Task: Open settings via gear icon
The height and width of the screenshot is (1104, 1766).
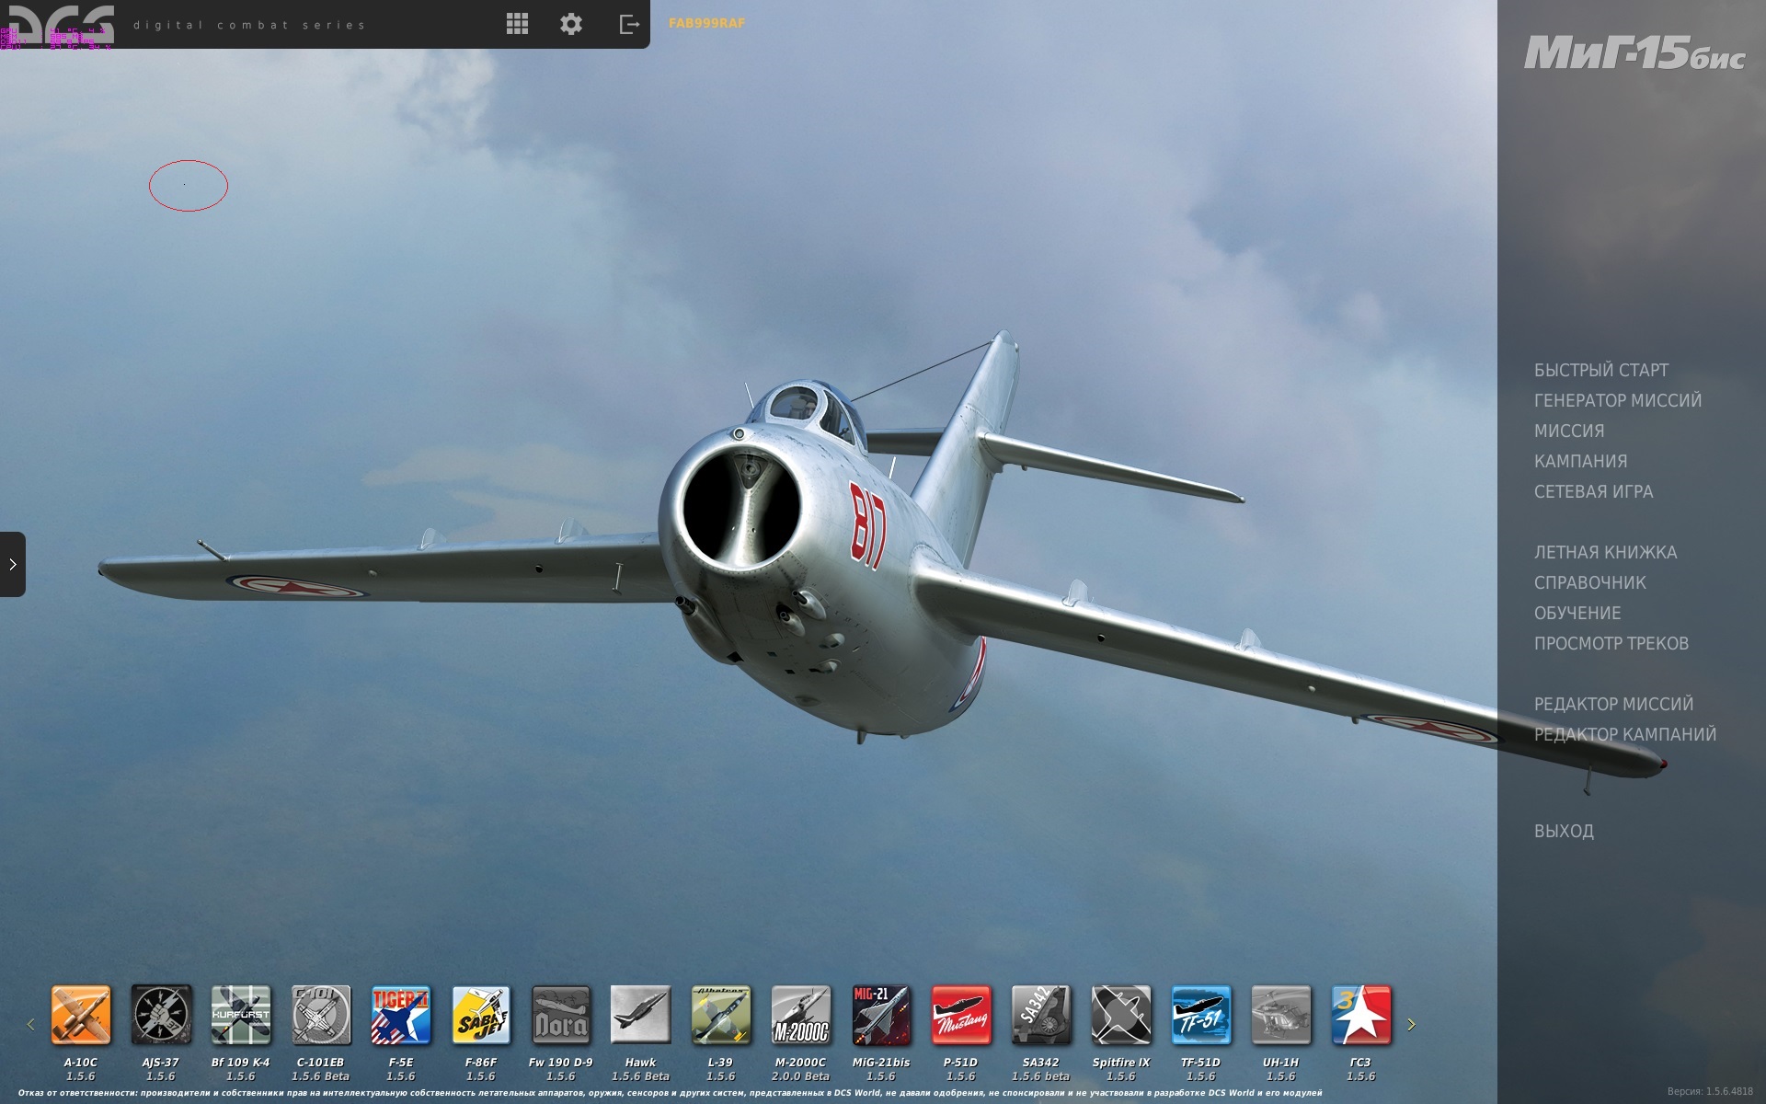Action: (571, 24)
